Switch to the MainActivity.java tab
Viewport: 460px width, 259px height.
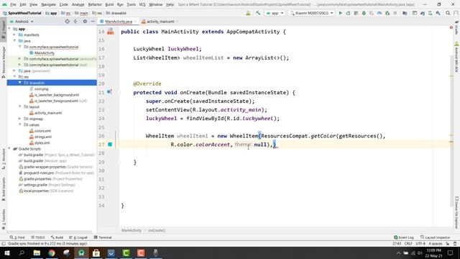(x=118, y=22)
